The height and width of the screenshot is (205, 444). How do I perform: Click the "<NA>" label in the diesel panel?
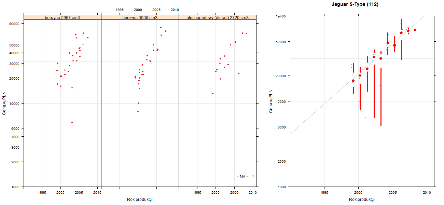tap(242, 176)
